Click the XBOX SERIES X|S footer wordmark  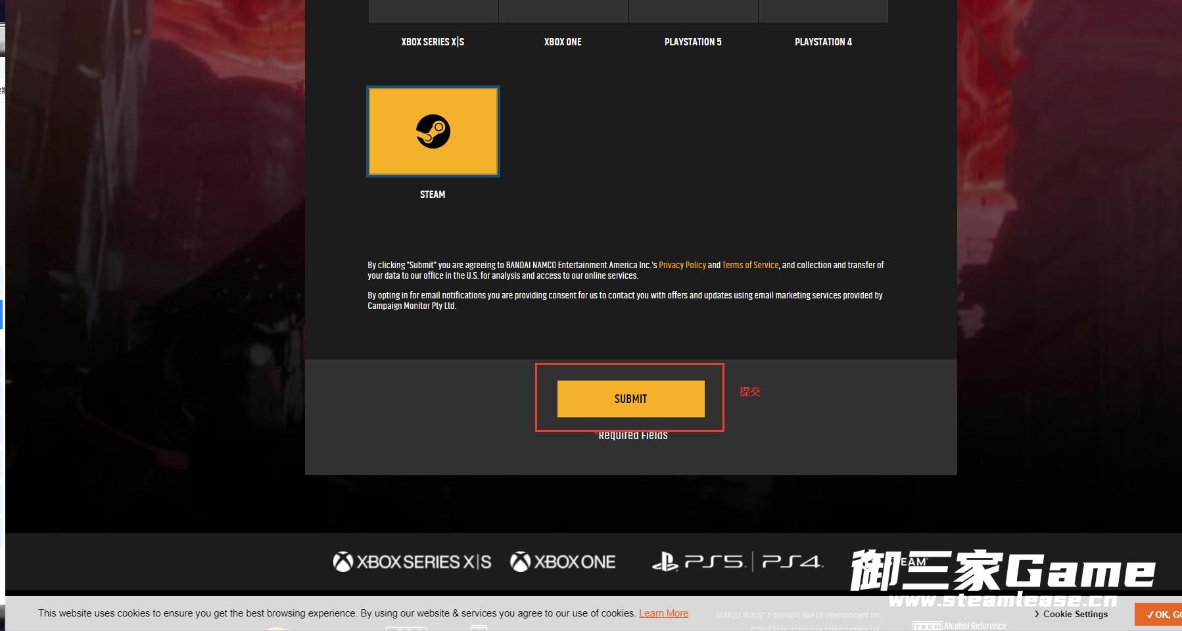tap(424, 562)
